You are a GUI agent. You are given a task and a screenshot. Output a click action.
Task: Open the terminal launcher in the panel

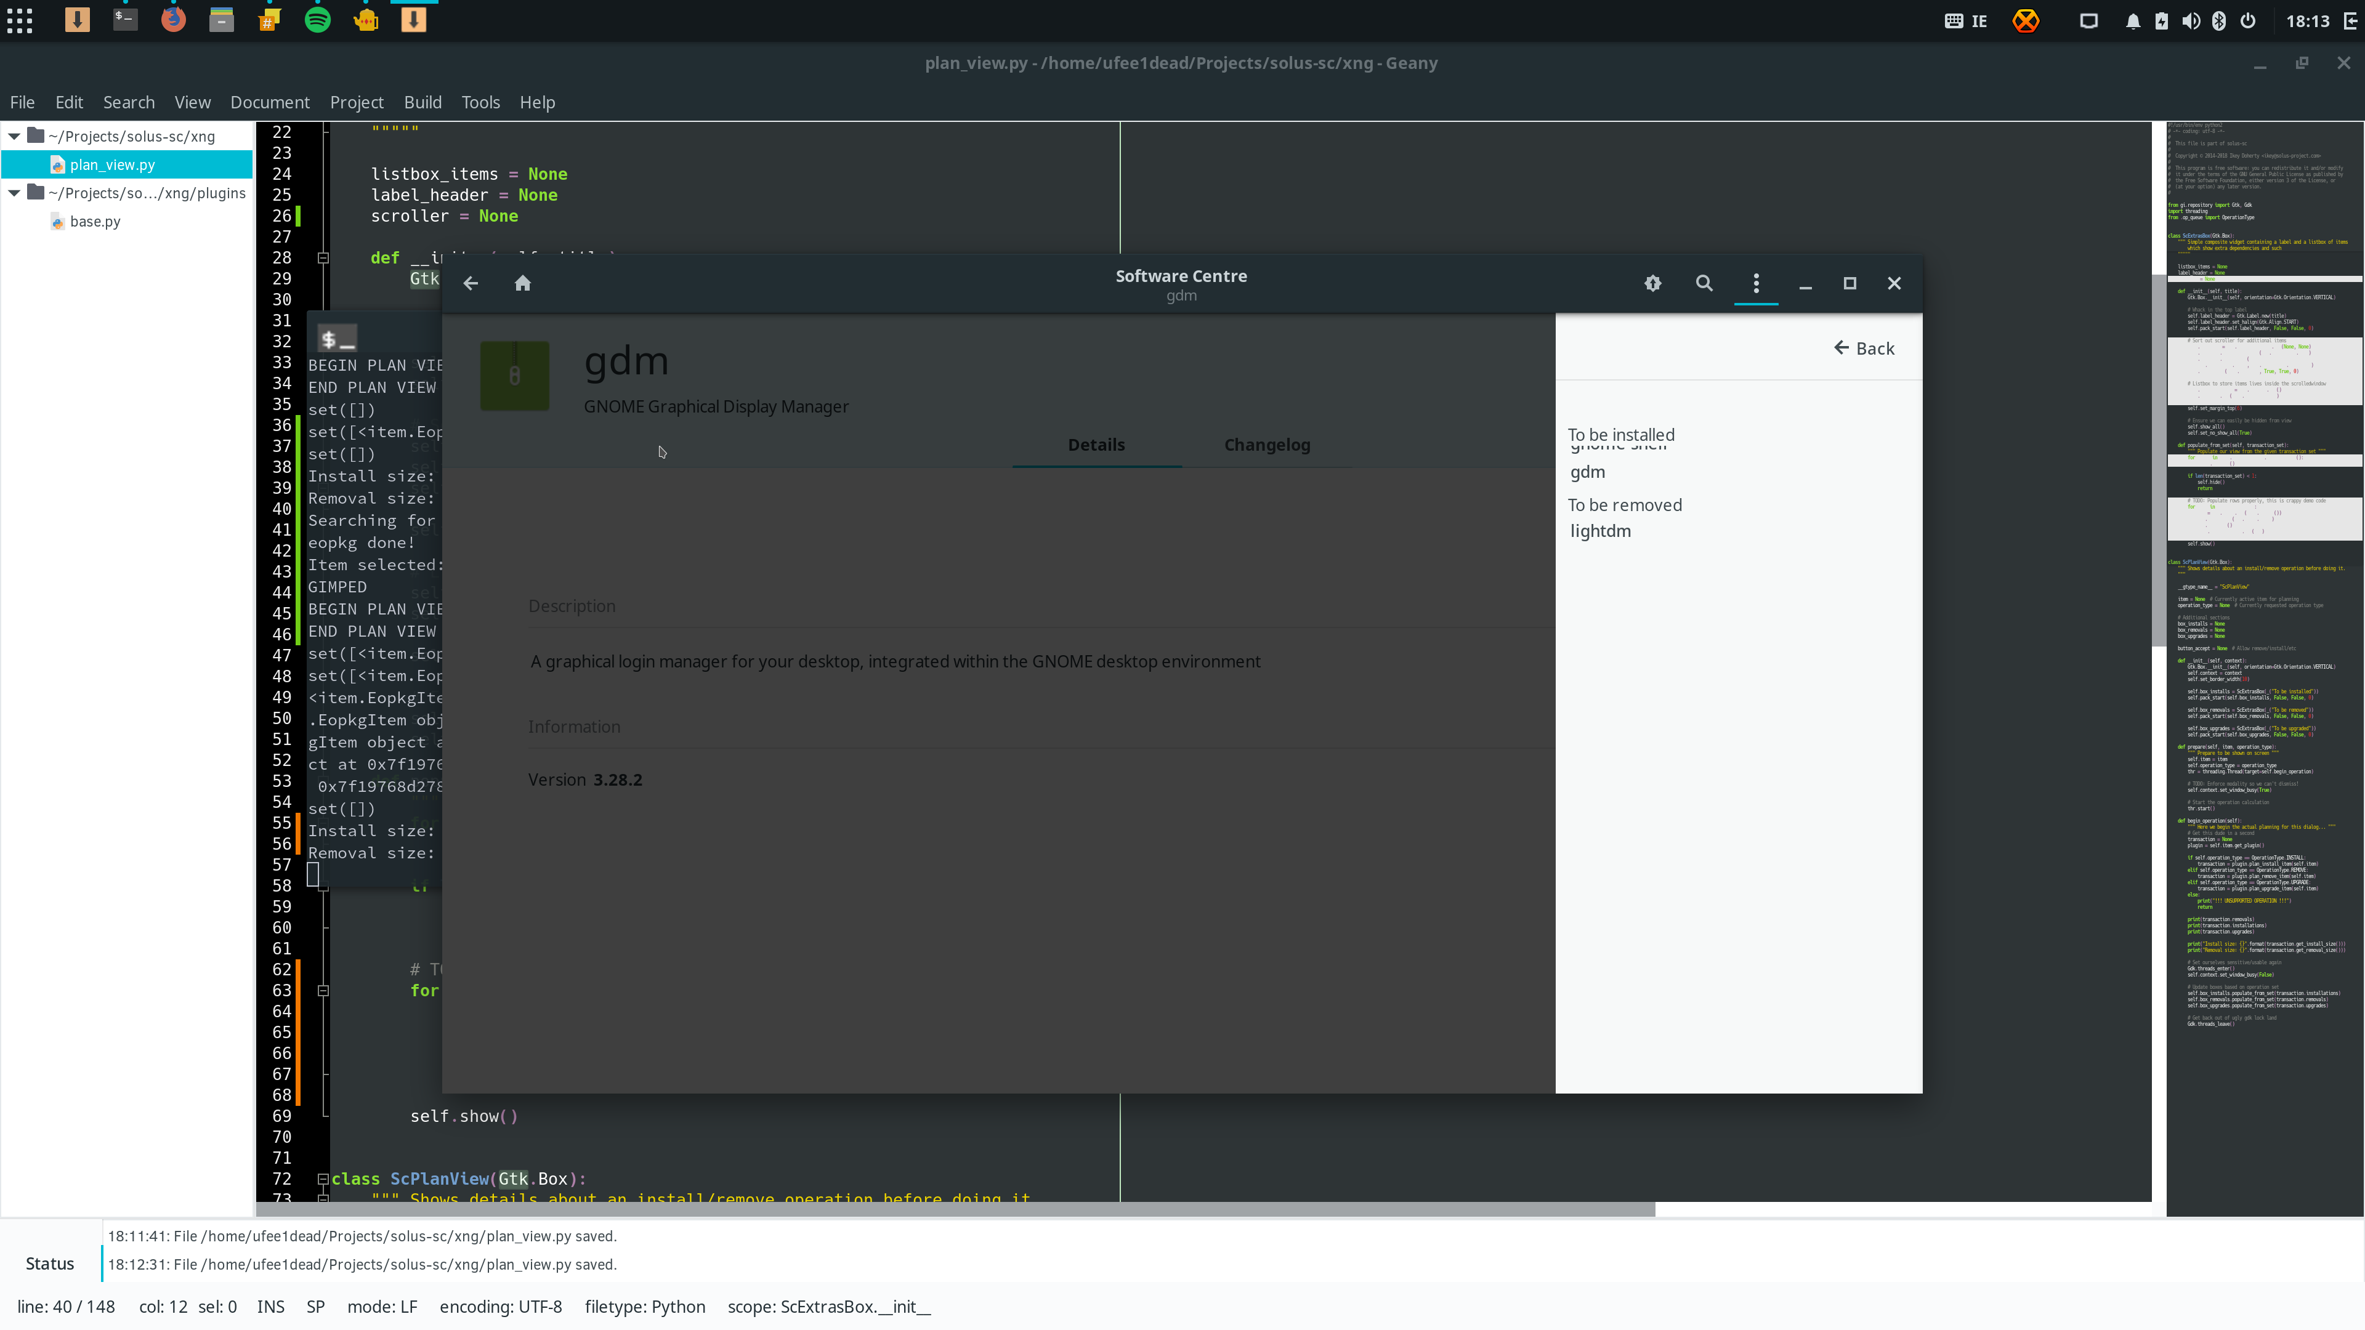click(125, 20)
